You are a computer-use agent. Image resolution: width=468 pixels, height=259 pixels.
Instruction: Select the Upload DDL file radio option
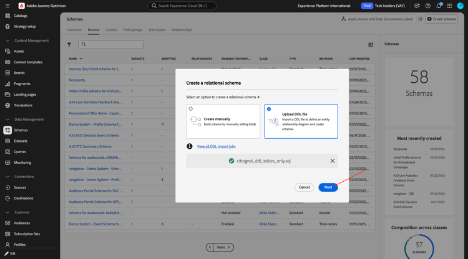pyautogui.click(x=269, y=109)
